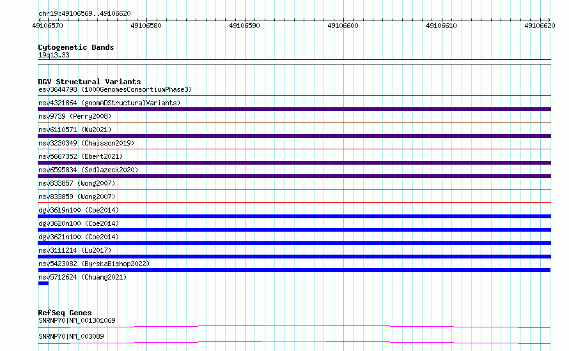
Task: Open transcript SNRNP70|NM_003089
Action: 71,336
